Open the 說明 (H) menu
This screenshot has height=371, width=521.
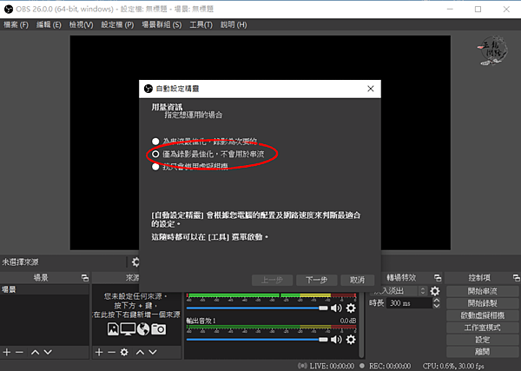pos(234,24)
